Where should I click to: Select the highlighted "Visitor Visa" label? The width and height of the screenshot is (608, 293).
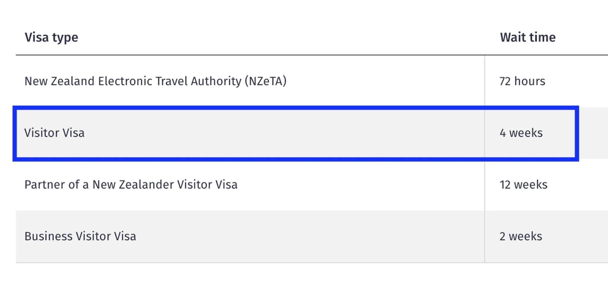54,133
